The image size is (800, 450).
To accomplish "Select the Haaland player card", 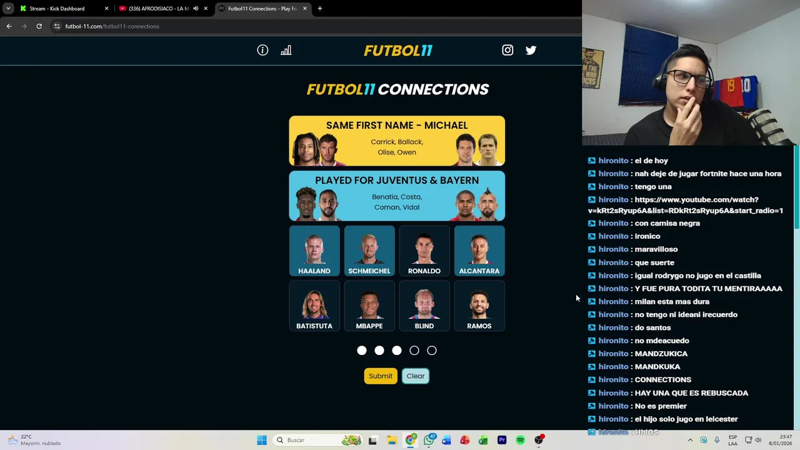I will pyautogui.click(x=314, y=251).
